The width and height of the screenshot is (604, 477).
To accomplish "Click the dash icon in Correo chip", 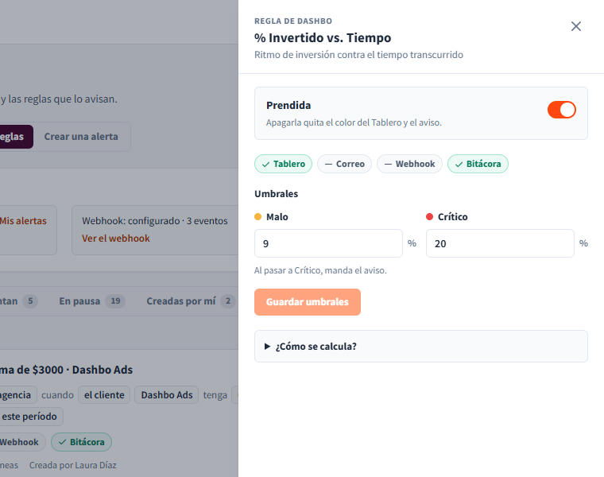I will pos(328,164).
